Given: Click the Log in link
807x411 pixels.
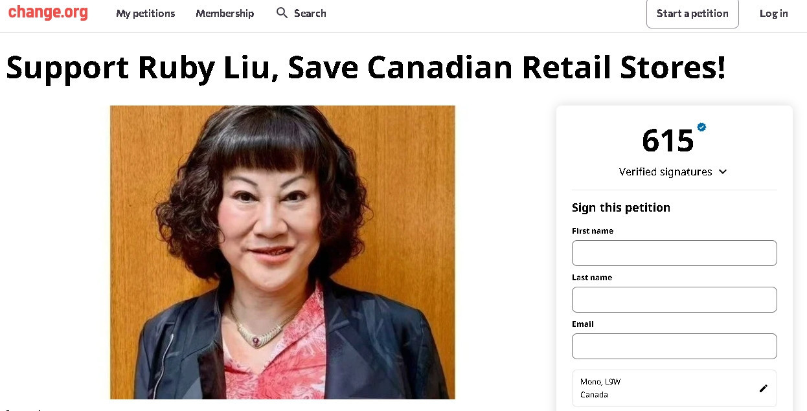Looking at the screenshot, I should pos(774,13).
